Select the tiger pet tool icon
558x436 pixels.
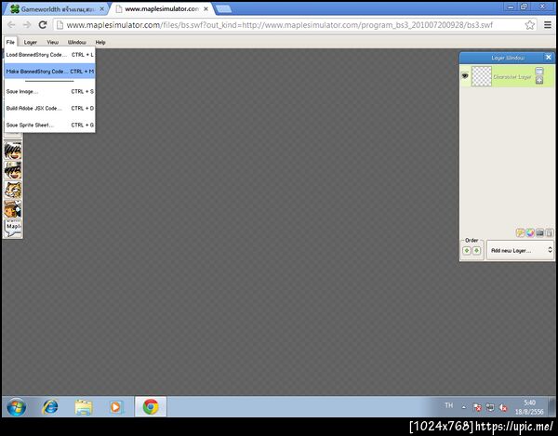click(13, 190)
